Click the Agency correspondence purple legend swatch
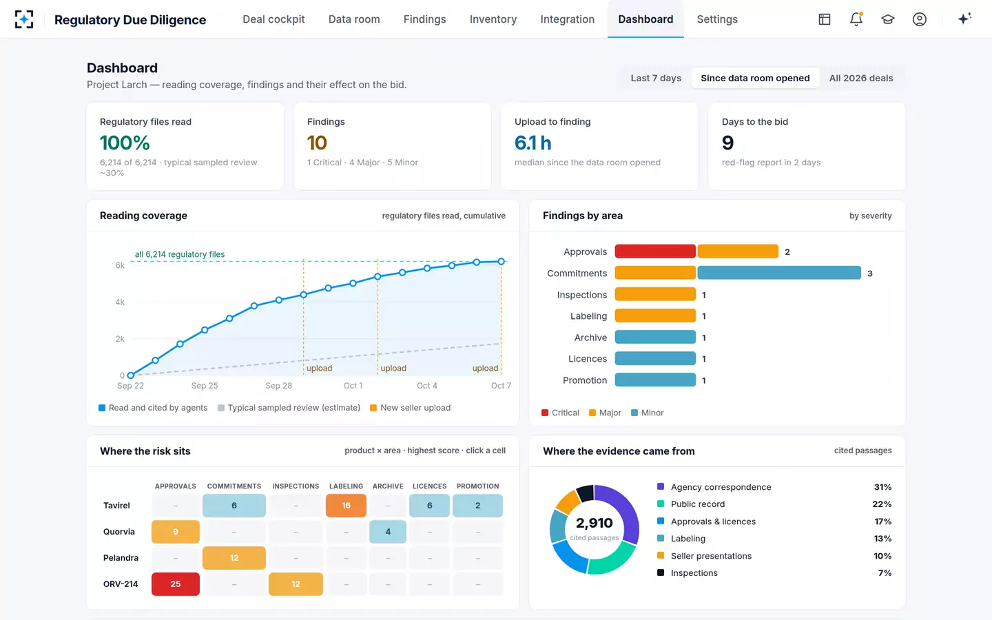This screenshot has width=992, height=620. point(661,486)
